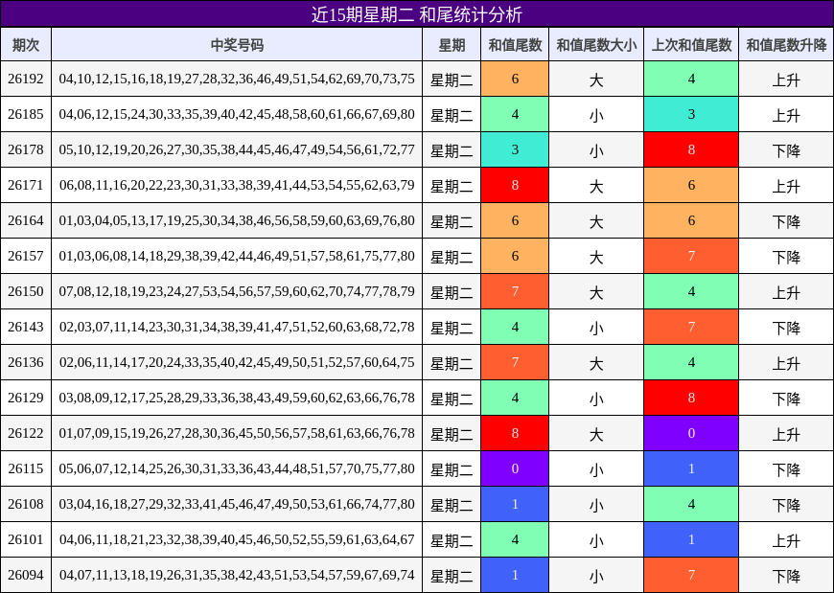
Task: Select period number 26094
Action: coord(26,575)
